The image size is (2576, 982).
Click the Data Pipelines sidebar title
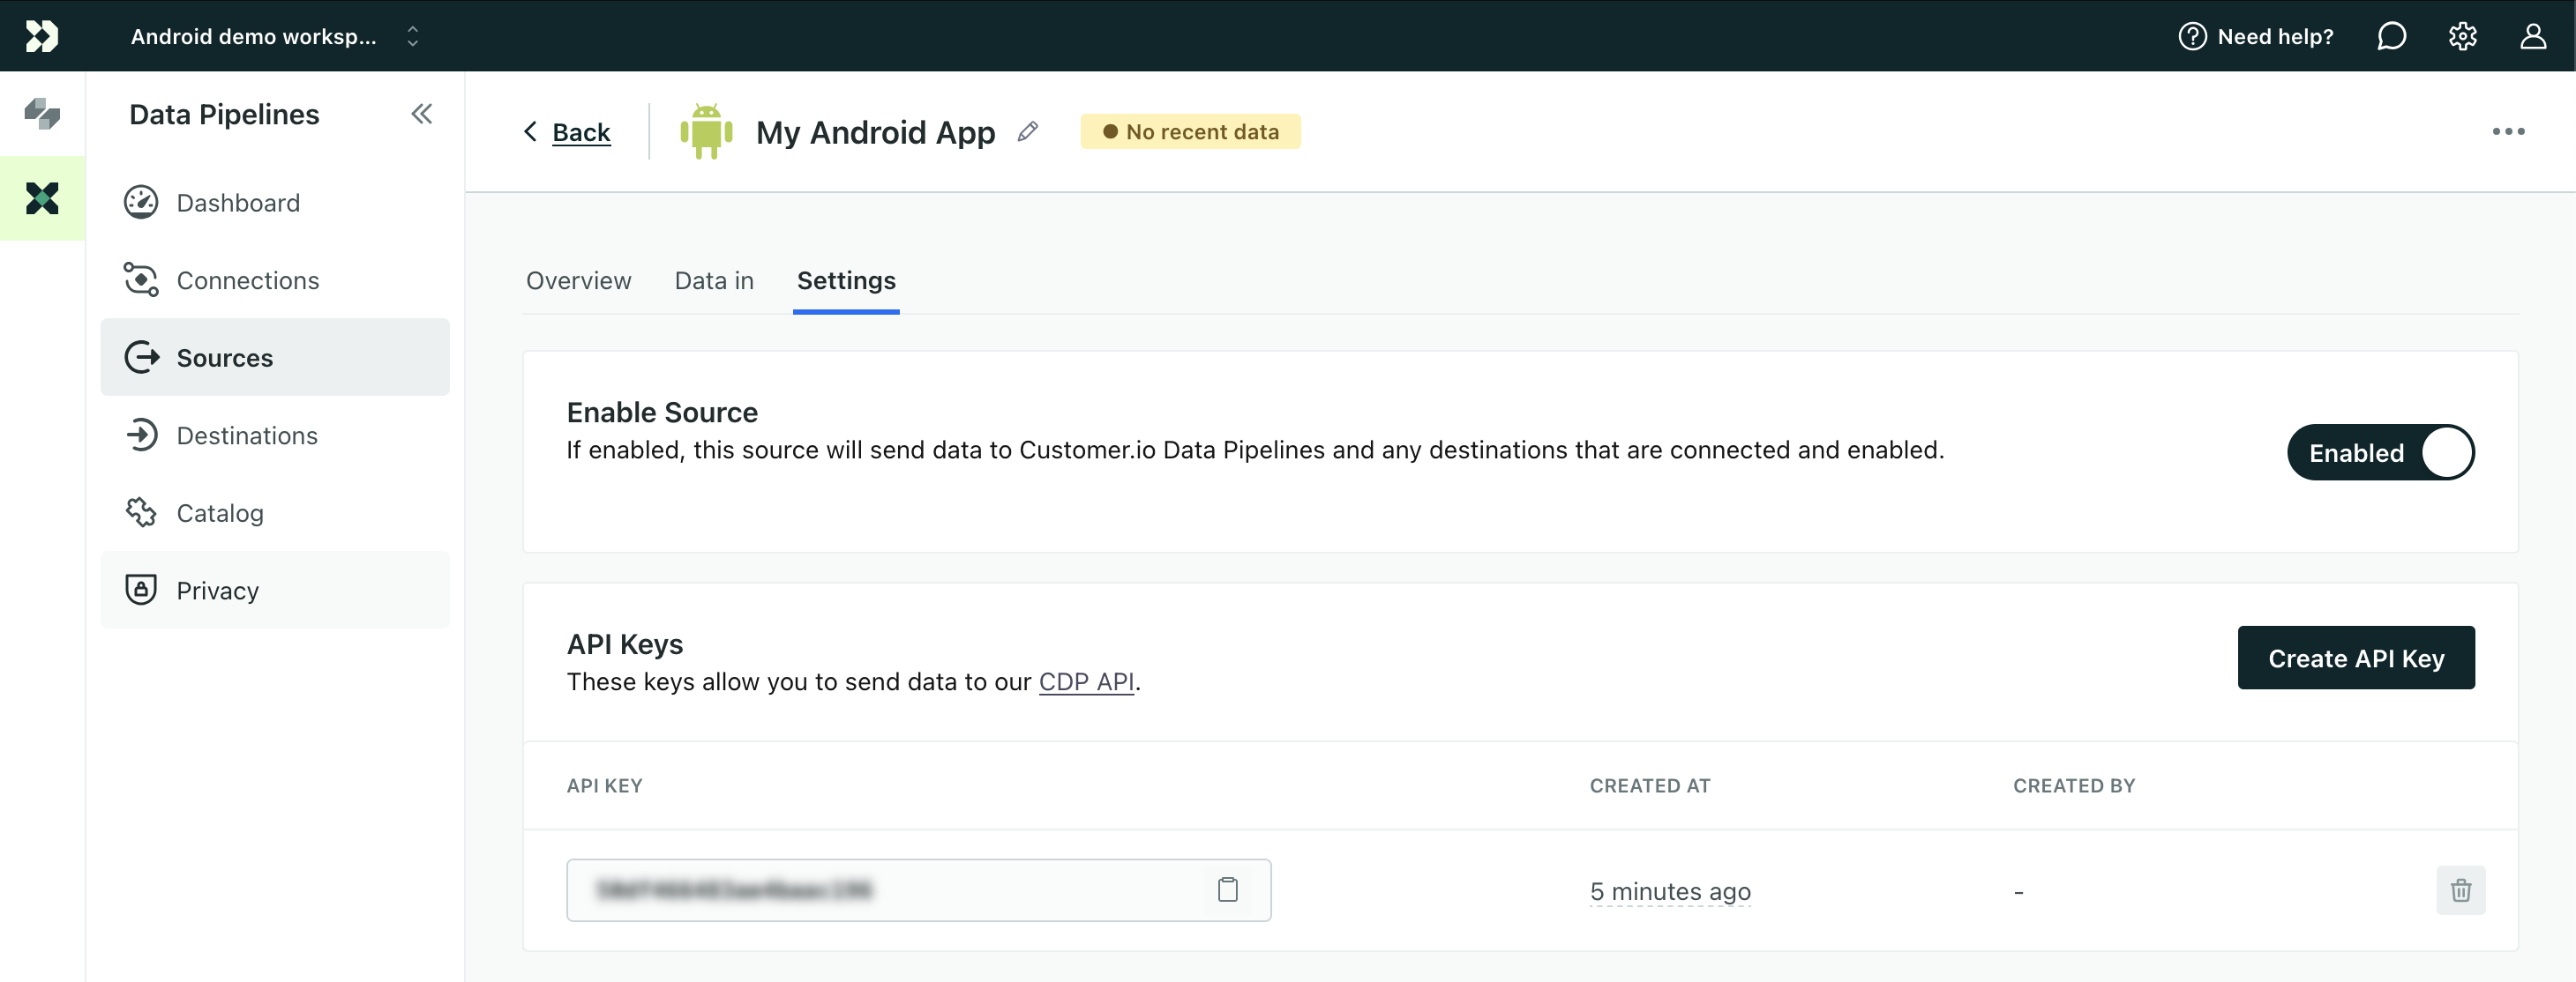pyautogui.click(x=224, y=114)
